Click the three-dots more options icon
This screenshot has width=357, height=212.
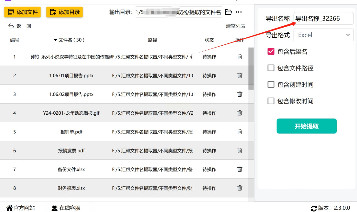(x=239, y=12)
